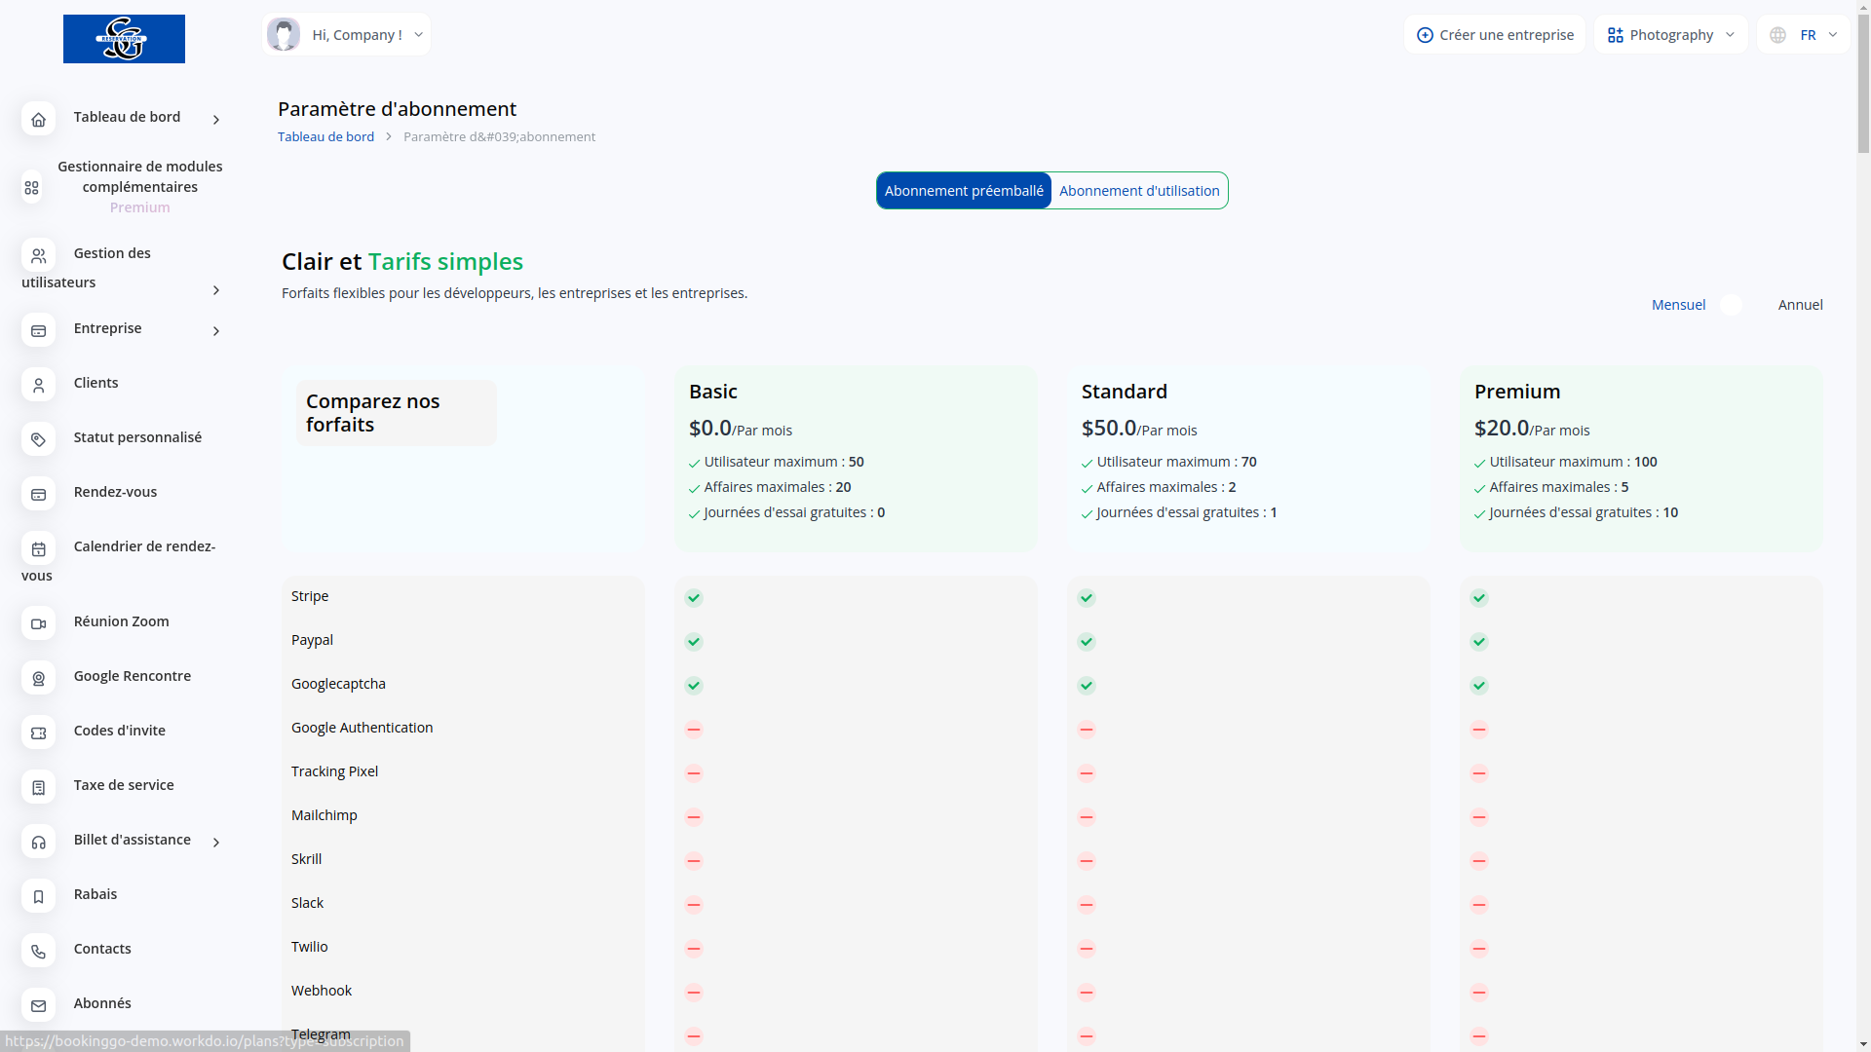Switch to Abonnement d'utilisation tab
Image resolution: width=1871 pixels, height=1052 pixels.
click(1139, 191)
